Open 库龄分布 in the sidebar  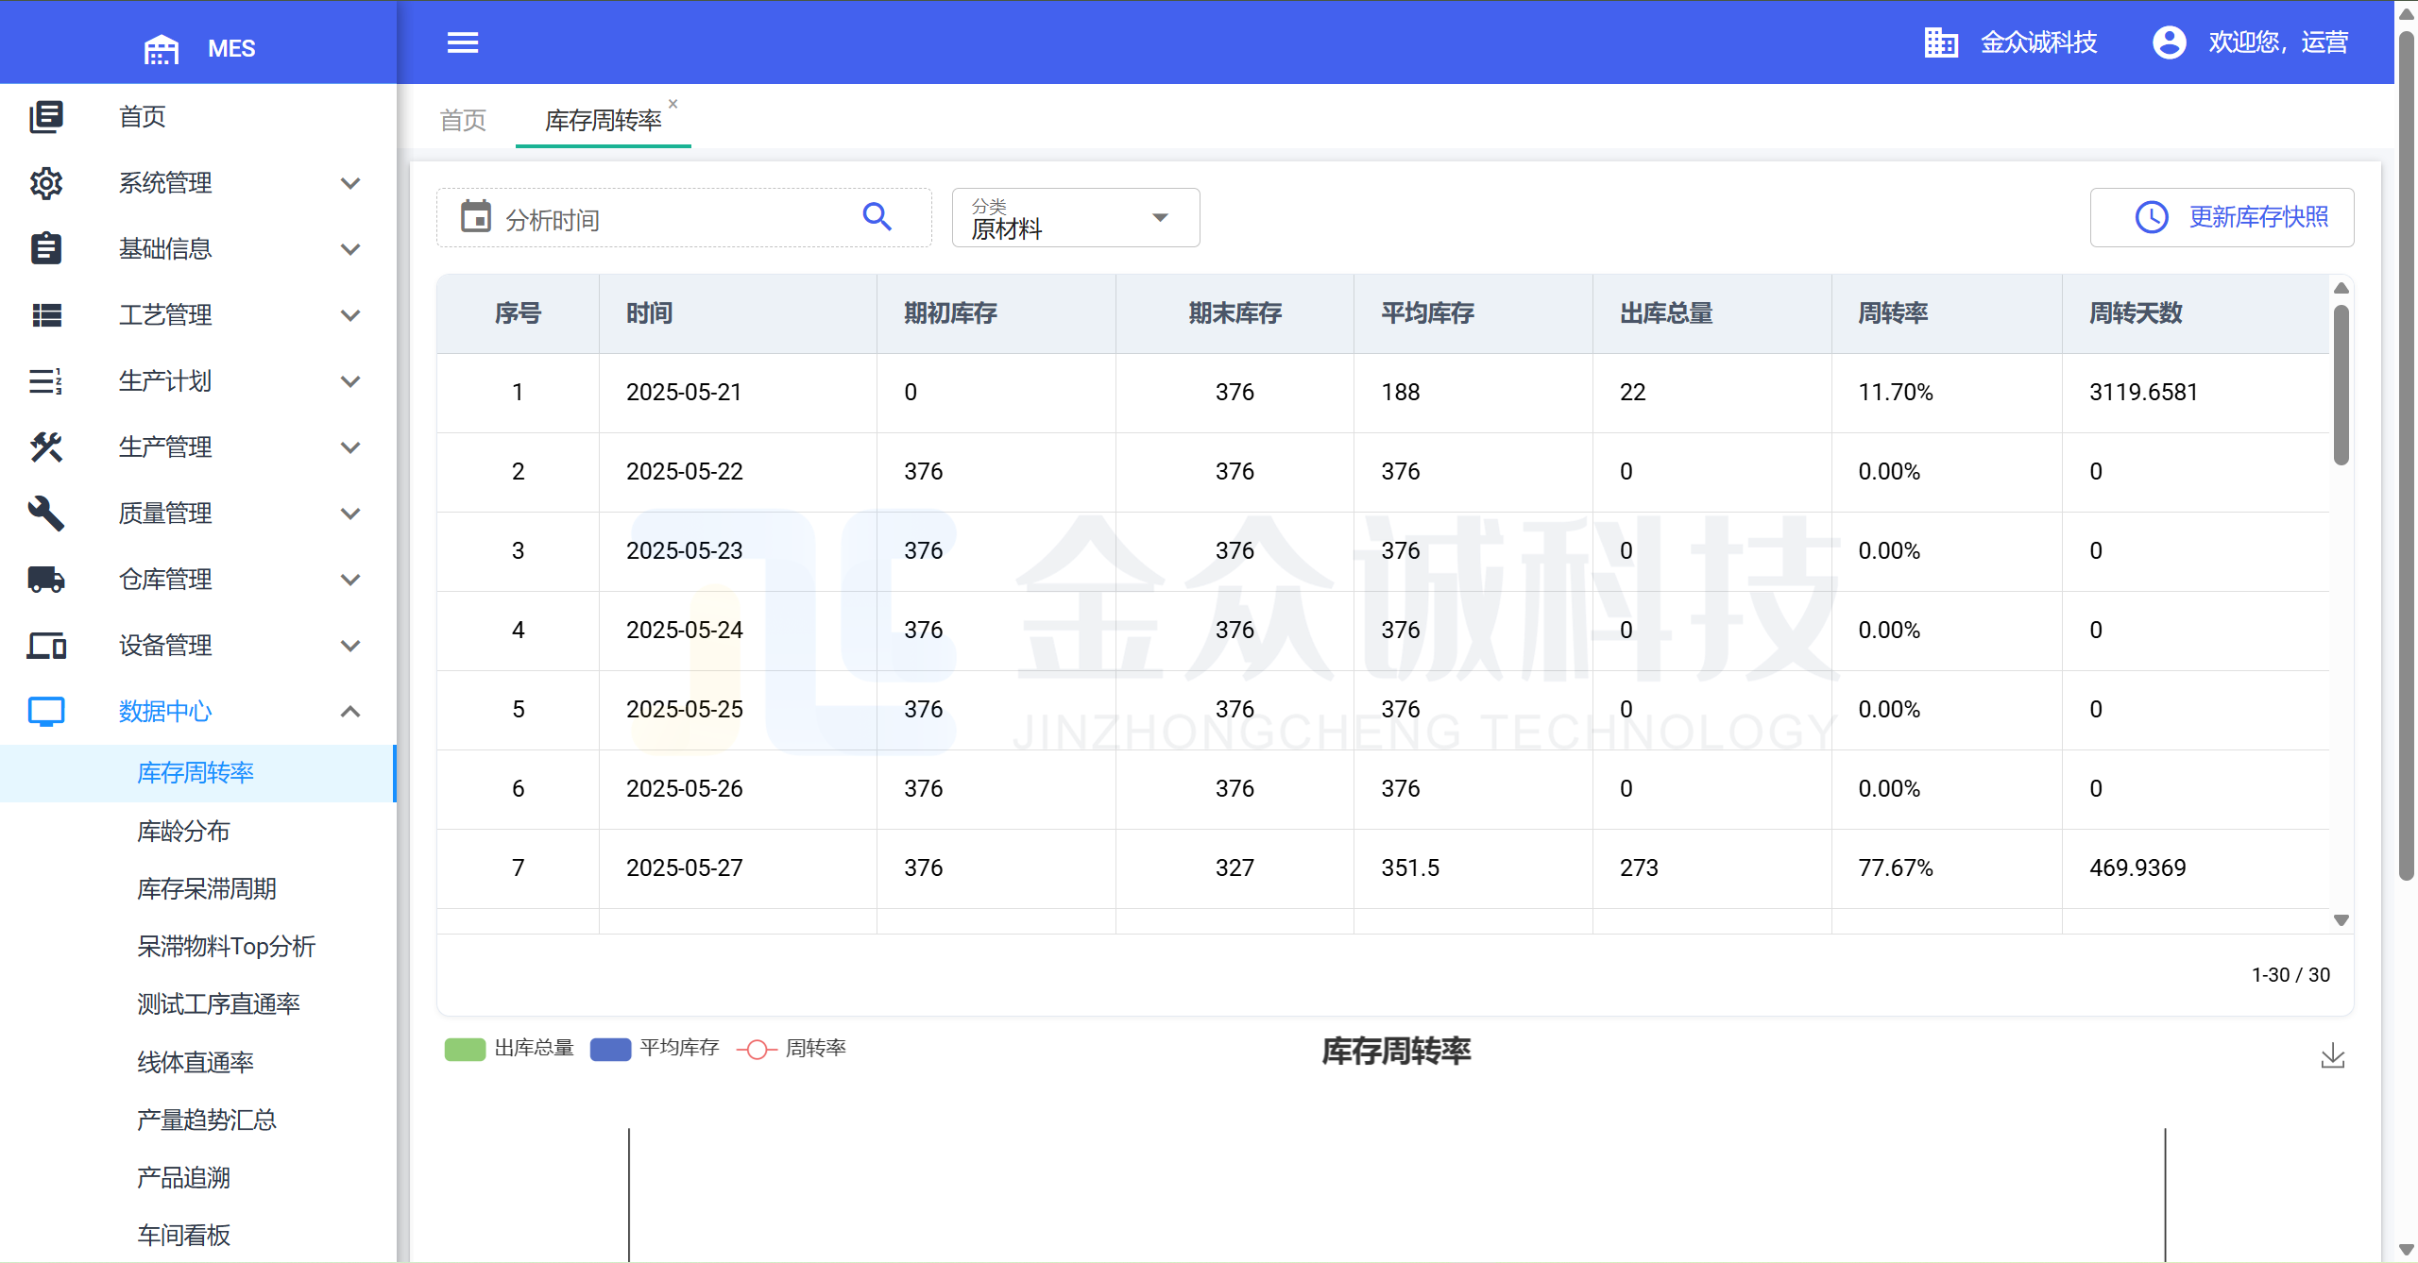183,831
